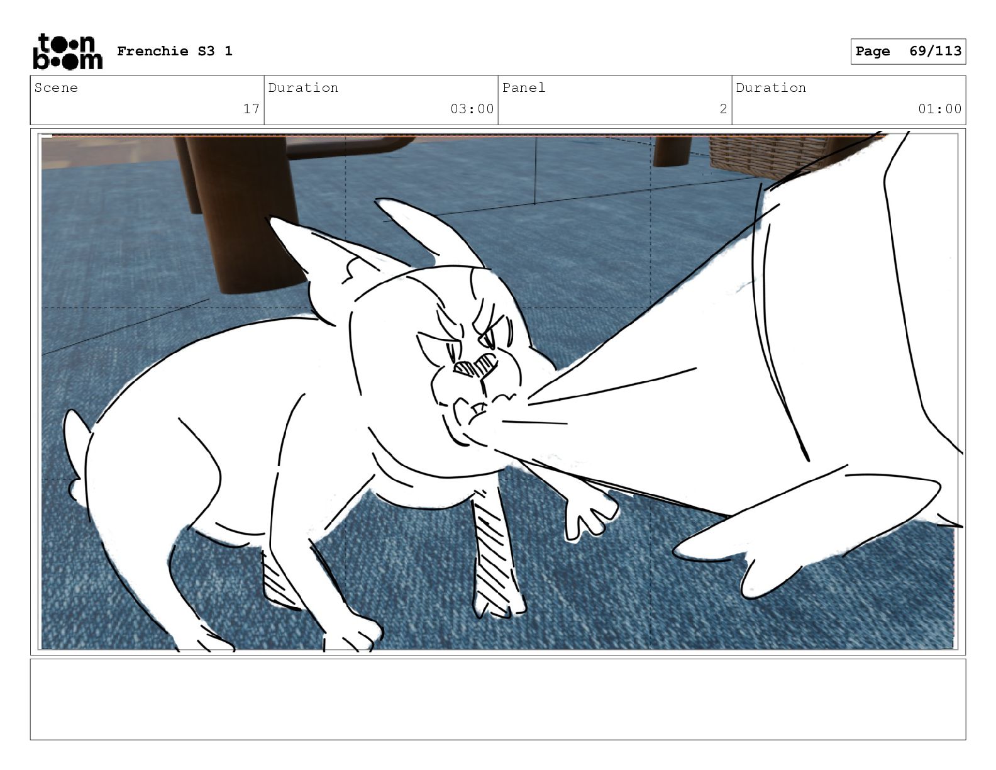
Task: Click the panel duration value '01:00'
Action: (x=939, y=109)
